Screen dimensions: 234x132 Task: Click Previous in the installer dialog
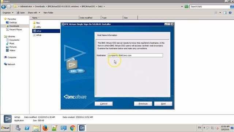pyautogui.click(x=143, y=103)
